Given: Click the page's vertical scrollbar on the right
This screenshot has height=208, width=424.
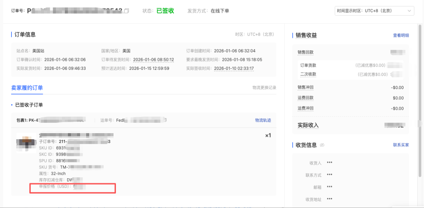Looking at the screenshot, I should [x=420, y=101].
